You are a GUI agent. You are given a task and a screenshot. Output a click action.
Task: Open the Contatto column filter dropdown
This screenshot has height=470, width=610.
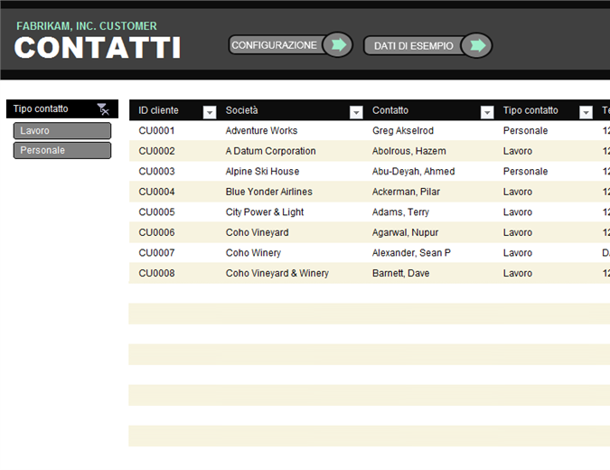pos(487,112)
